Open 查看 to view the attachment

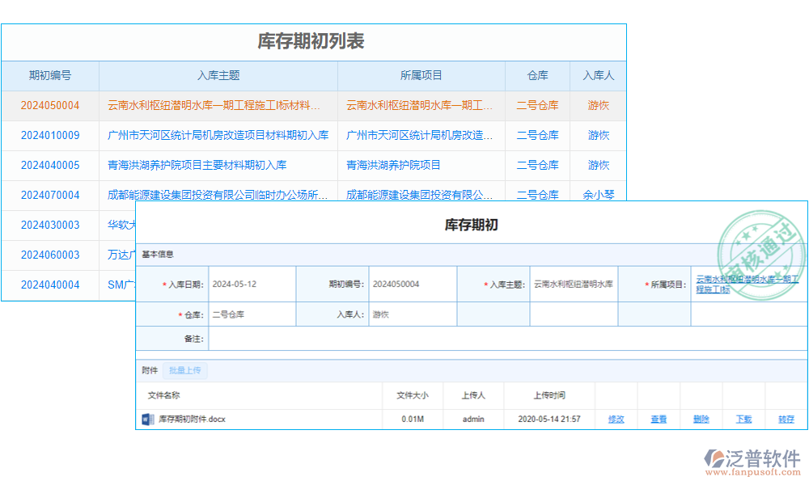pos(659,419)
